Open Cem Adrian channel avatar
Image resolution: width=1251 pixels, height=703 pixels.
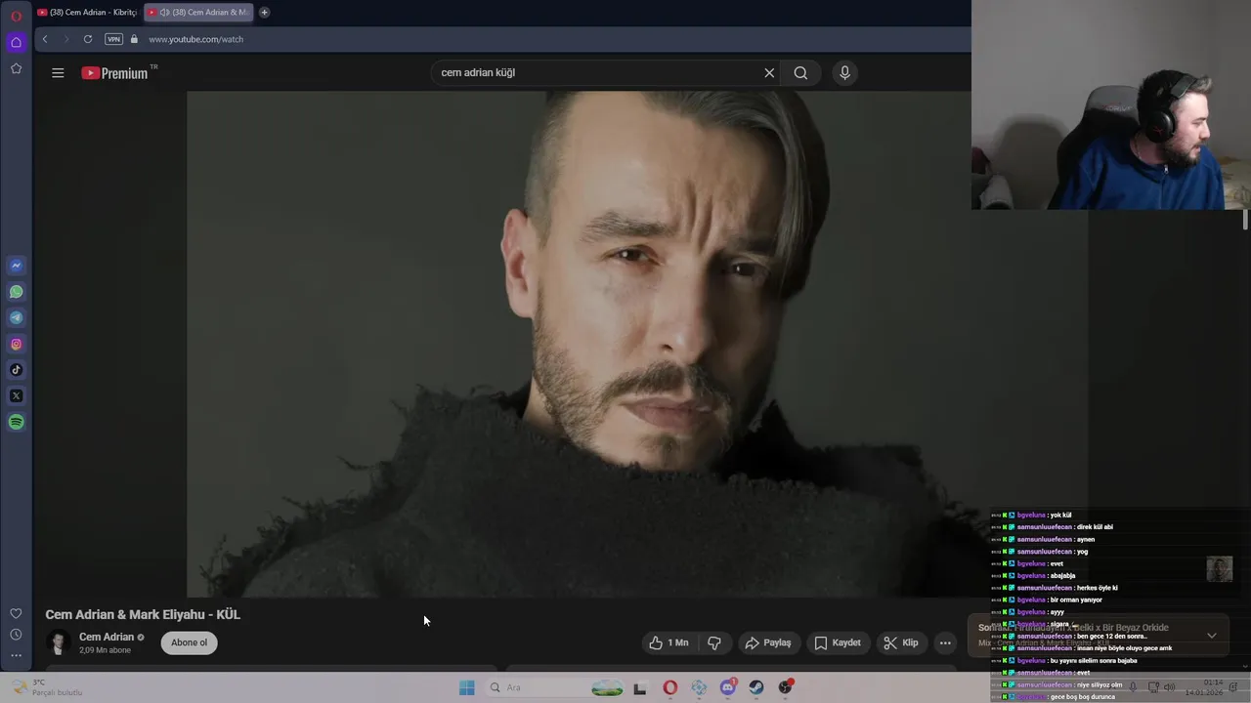coord(58,642)
